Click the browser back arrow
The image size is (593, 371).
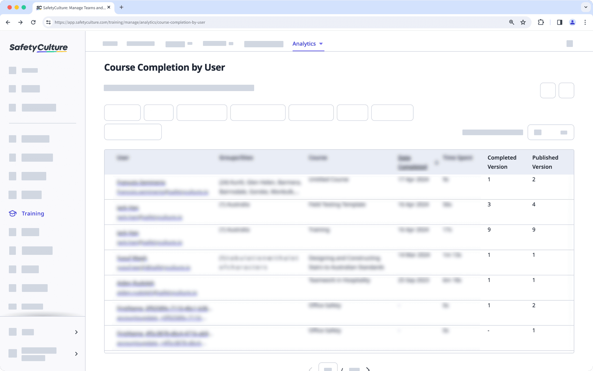[x=8, y=22]
